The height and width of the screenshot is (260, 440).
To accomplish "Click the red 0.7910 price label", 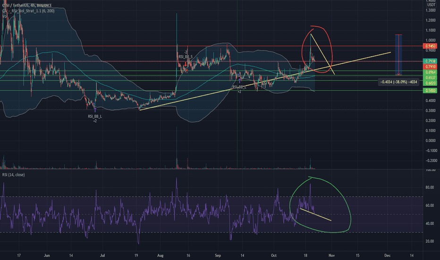I will pos(430,67).
